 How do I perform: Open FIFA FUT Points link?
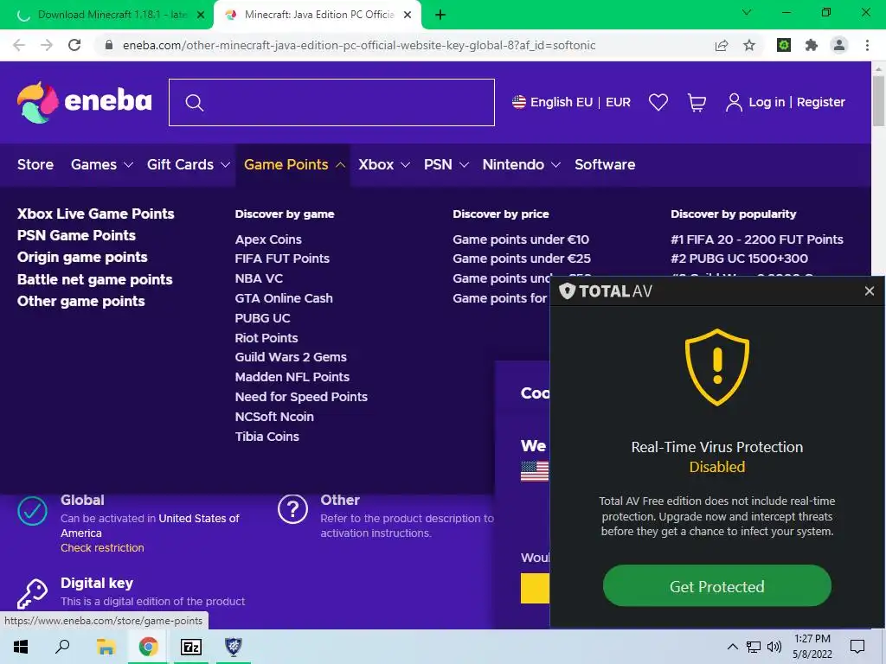pyautogui.click(x=282, y=259)
